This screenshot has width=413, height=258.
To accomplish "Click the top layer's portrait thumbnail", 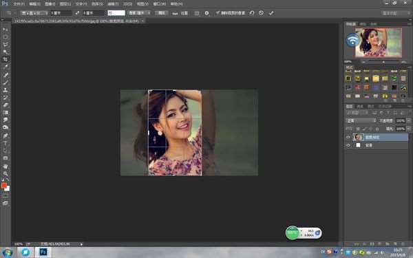I will [x=358, y=137].
